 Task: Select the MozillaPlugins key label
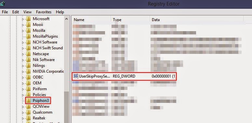[45, 36]
